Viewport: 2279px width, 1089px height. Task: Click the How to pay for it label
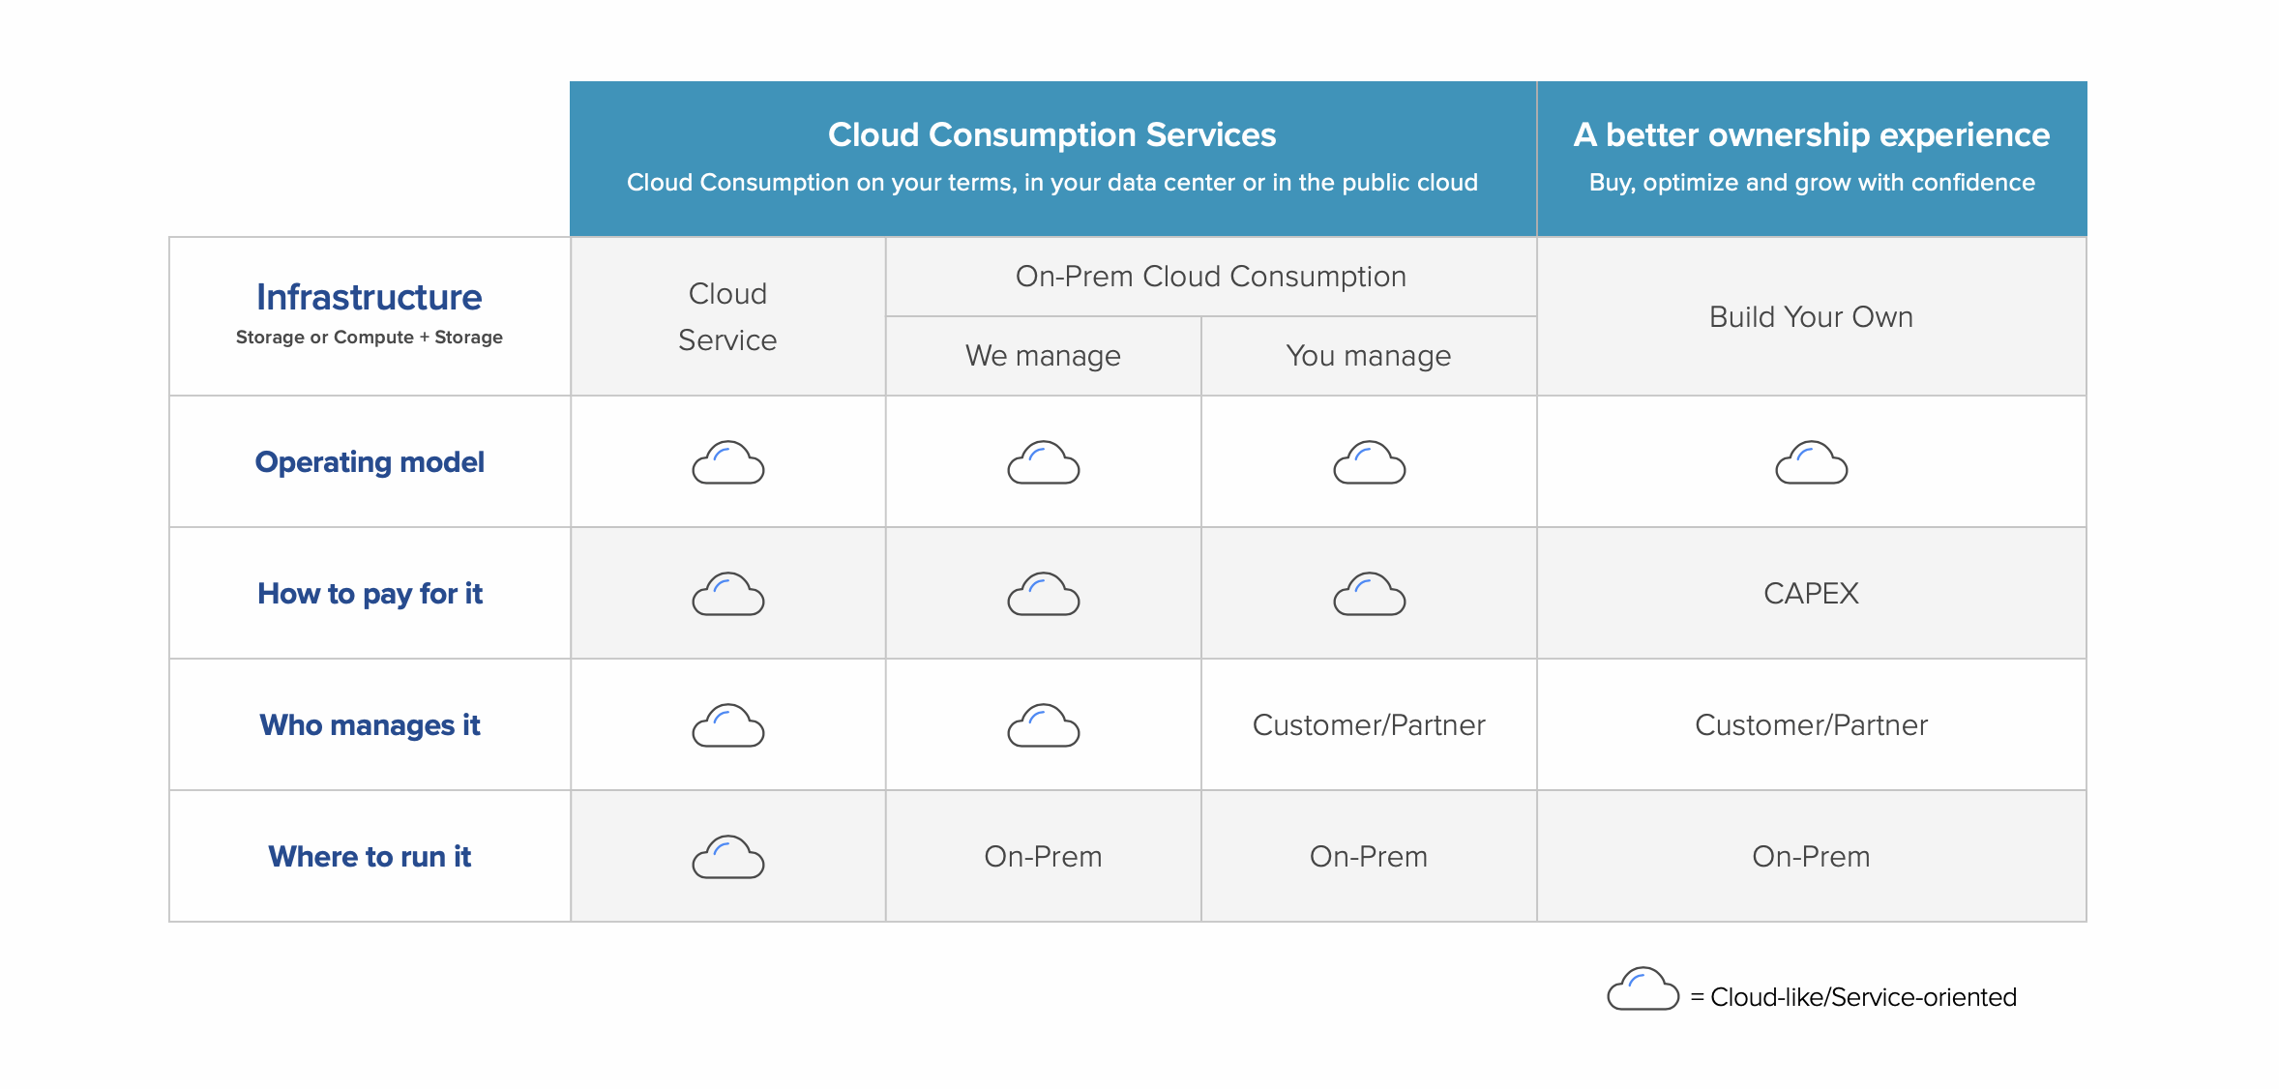[369, 594]
